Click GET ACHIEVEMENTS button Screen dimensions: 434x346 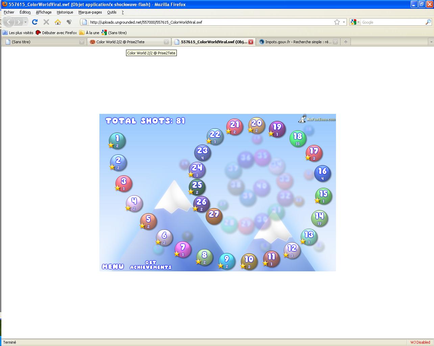pos(151,265)
